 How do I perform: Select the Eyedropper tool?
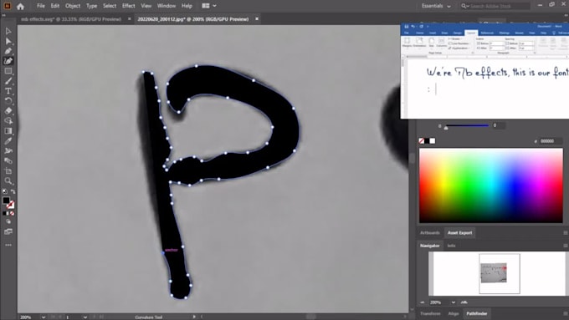pos(8,140)
